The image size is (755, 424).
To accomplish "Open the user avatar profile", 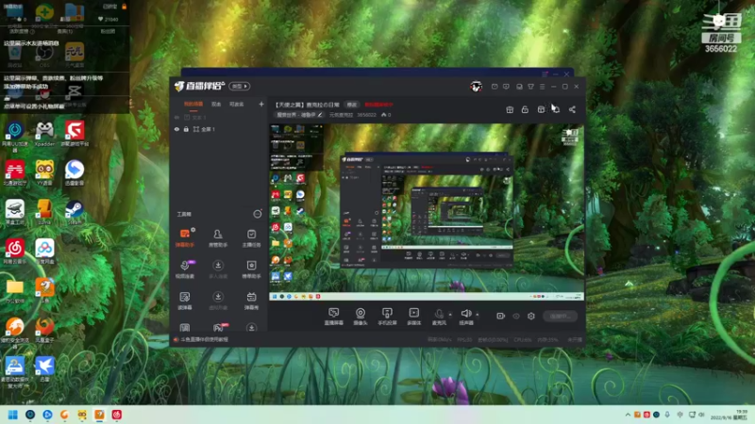I will (477, 87).
